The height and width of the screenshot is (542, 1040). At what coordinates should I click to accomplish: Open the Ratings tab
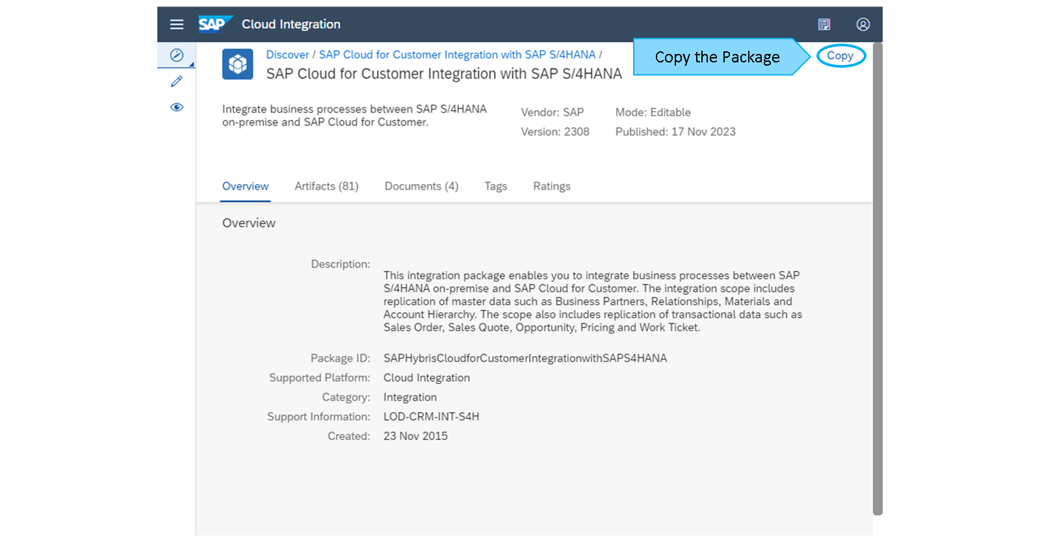552,187
